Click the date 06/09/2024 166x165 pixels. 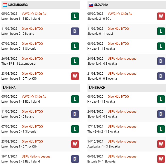click(95, 157)
